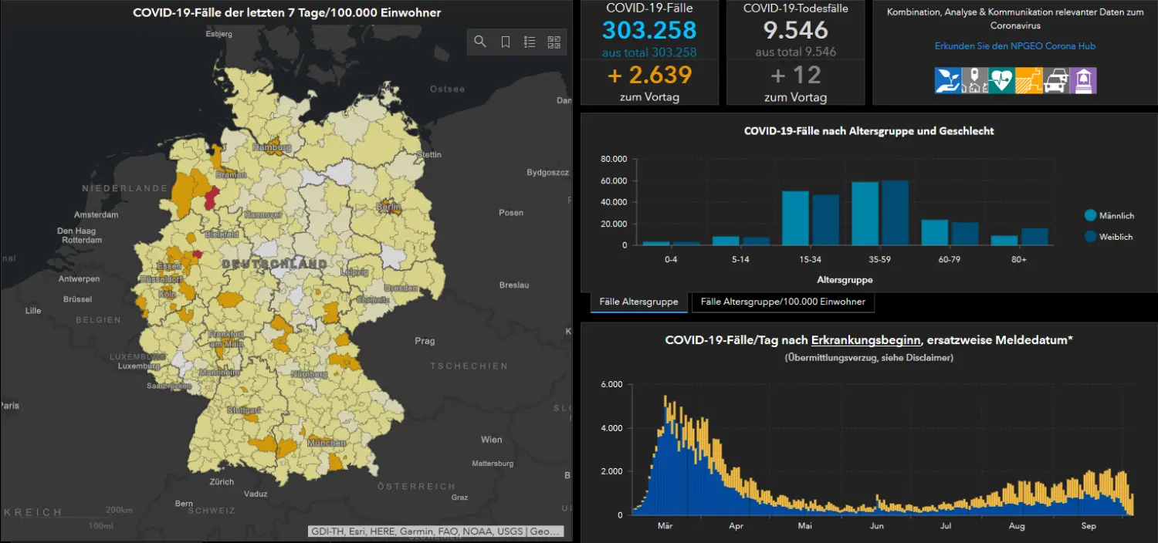Select the red high-incidence district on map
The height and width of the screenshot is (543, 1158).
pos(197,254)
